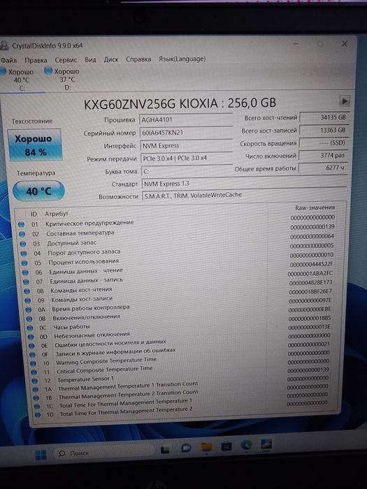Screen dimensions: 367x489
Task: Click status icon for Доступный запас row
Action: pyautogui.click(x=23, y=244)
